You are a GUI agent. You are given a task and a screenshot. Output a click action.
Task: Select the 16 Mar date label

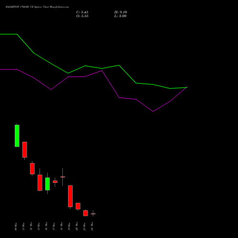(x=46, y=227)
